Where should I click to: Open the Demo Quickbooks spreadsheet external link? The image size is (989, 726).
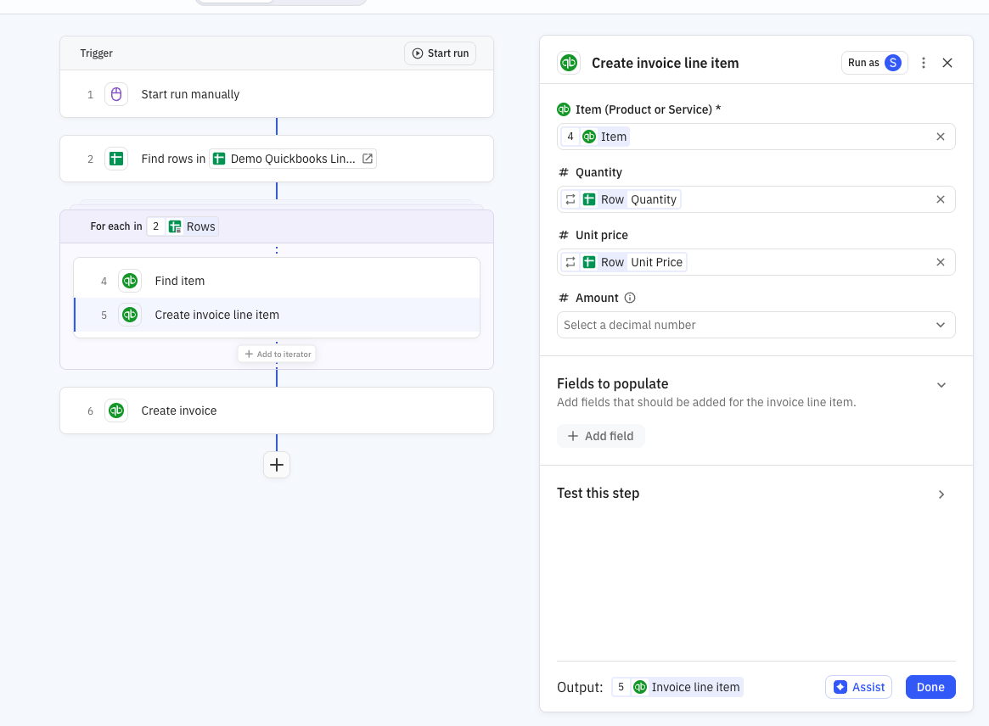[366, 158]
